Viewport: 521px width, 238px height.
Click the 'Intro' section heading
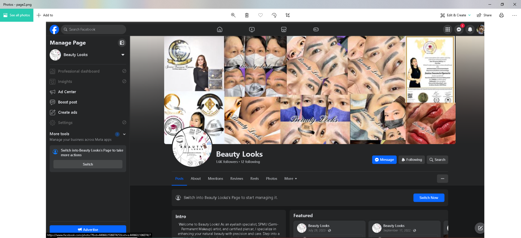(181, 217)
